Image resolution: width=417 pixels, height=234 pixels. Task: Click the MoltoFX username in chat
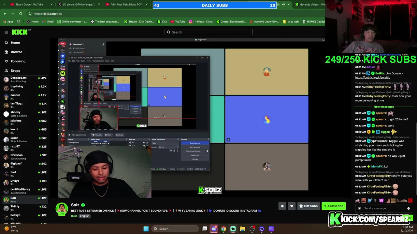(x=377, y=167)
